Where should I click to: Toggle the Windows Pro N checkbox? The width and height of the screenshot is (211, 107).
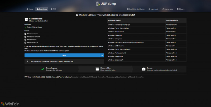[x=25, y=42]
